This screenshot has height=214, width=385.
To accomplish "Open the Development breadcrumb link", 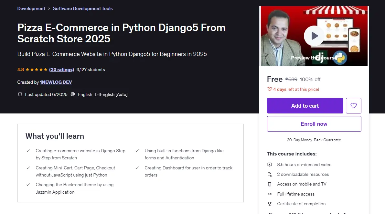I will (x=31, y=9).
